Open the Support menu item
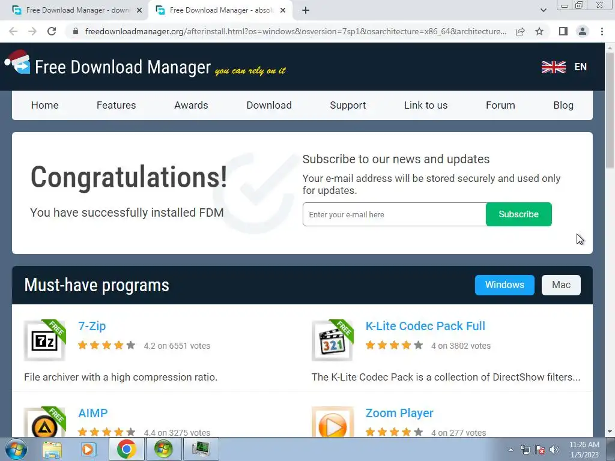615x461 pixels. [348, 105]
